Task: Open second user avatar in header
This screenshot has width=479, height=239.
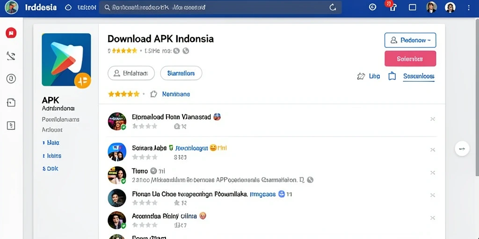Action: point(450,7)
